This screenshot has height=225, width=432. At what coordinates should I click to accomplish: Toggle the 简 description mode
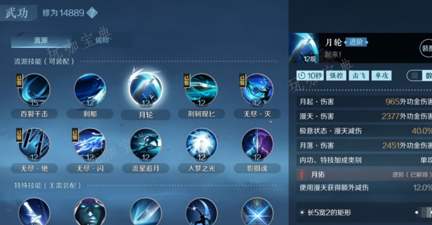[x=415, y=76]
